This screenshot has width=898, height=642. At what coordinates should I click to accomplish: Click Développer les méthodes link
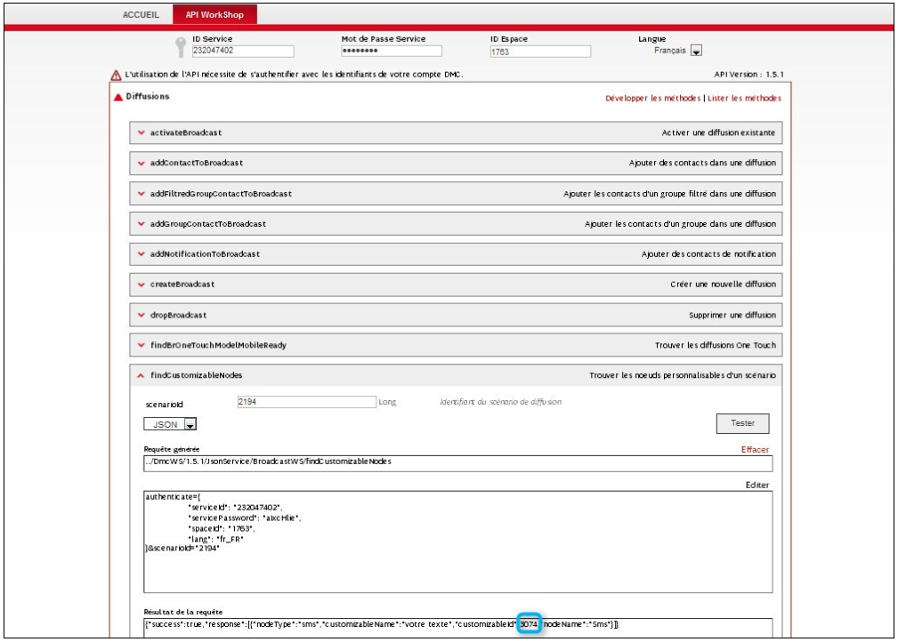pos(653,99)
